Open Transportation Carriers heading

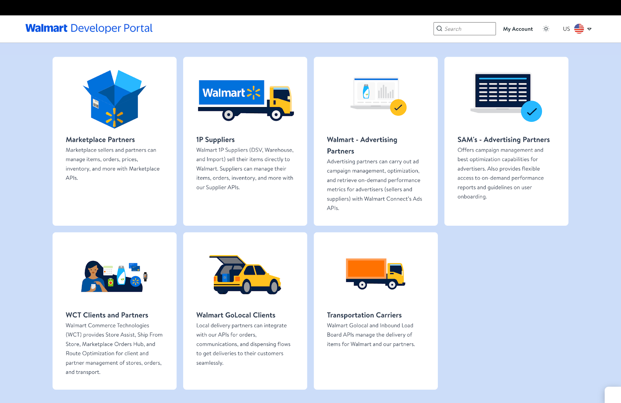364,315
